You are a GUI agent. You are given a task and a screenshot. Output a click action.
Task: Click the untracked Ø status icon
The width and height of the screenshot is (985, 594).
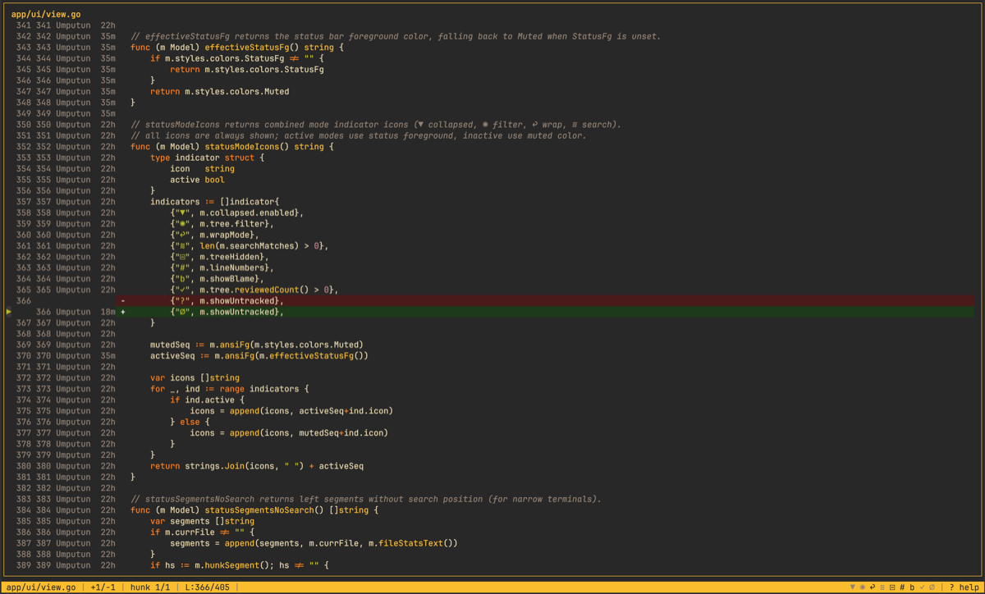tap(932, 587)
